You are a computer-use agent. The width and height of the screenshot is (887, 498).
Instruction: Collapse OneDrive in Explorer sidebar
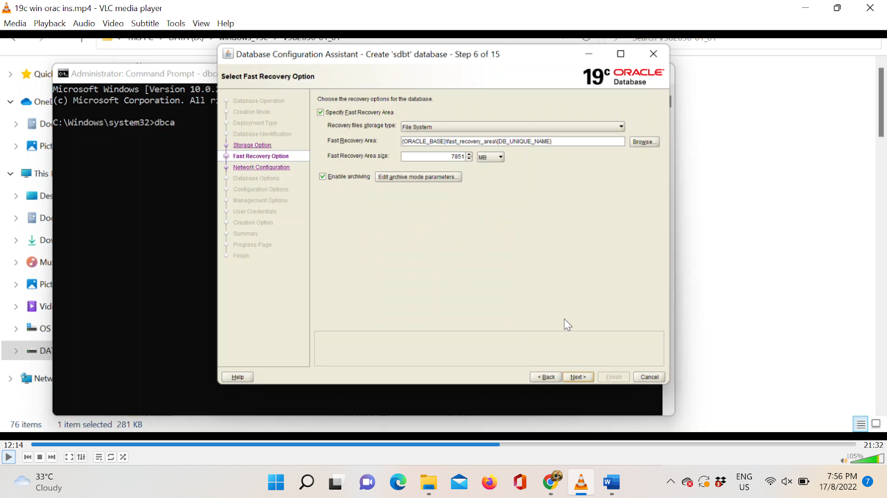tap(10, 102)
